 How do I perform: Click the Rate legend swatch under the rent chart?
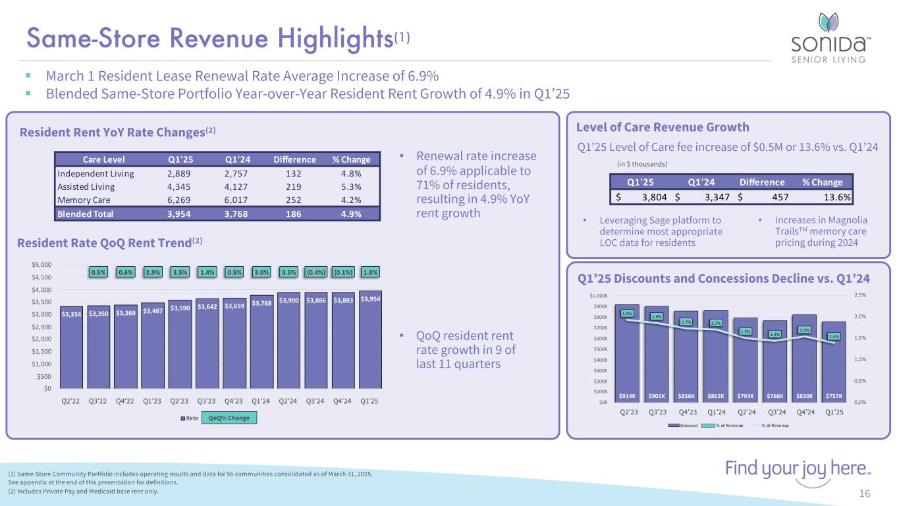point(185,418)
